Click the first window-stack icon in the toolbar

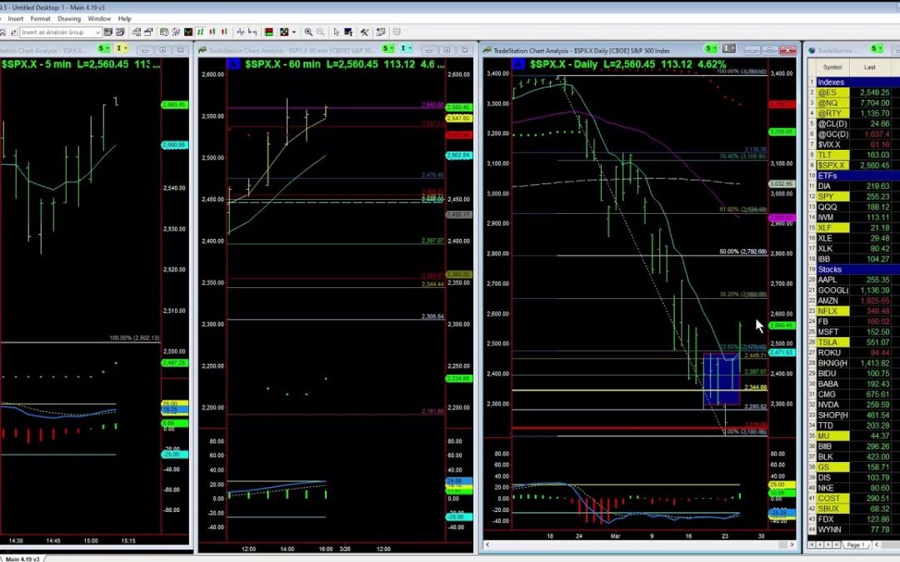[x=136, y=32]
